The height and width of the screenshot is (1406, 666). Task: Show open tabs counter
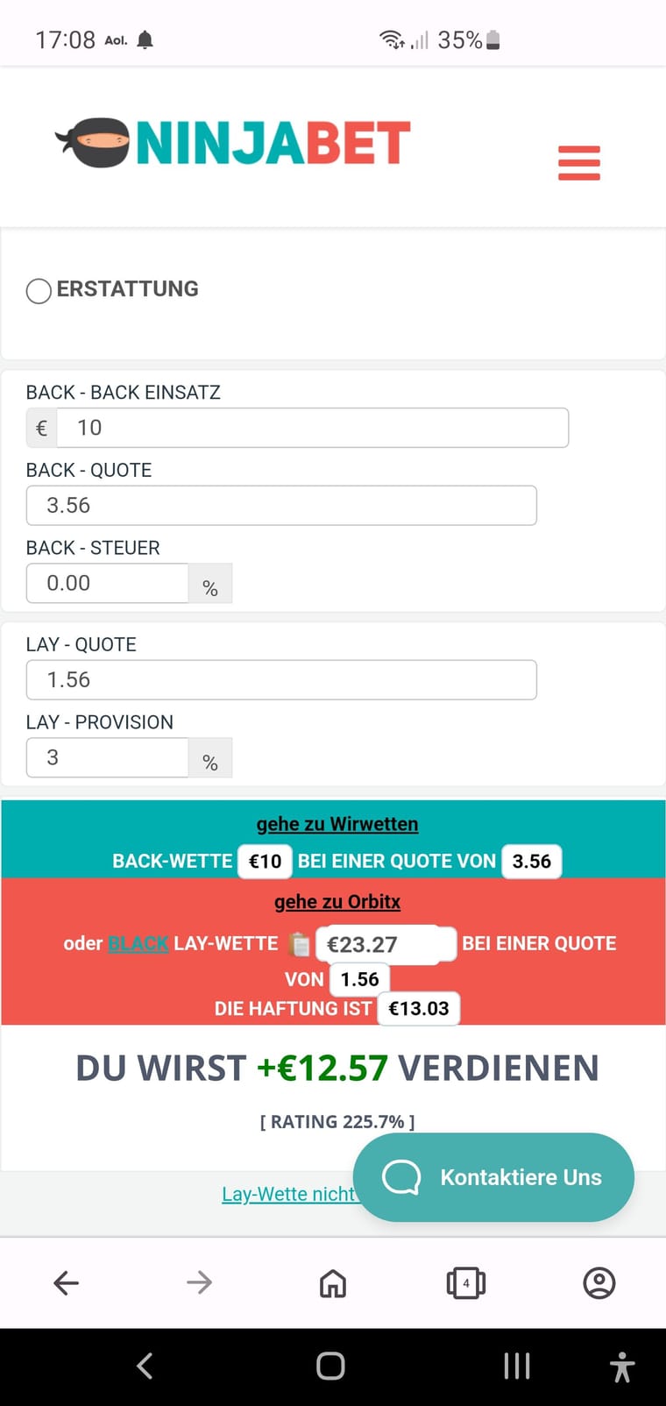pos(466,1283)
